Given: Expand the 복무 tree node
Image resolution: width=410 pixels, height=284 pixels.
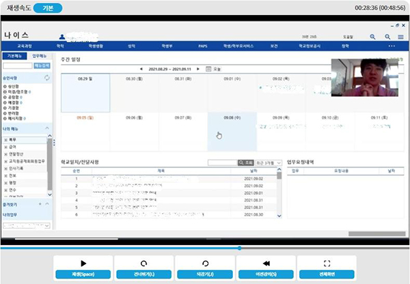Looking at the screenshot, I should click(x=5, y=140).
